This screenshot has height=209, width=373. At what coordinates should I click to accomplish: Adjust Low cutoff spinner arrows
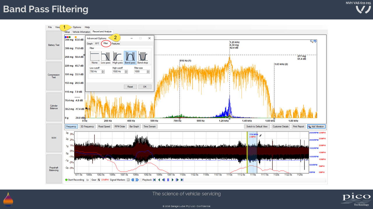pyautogui.click(x=103, y=71)
